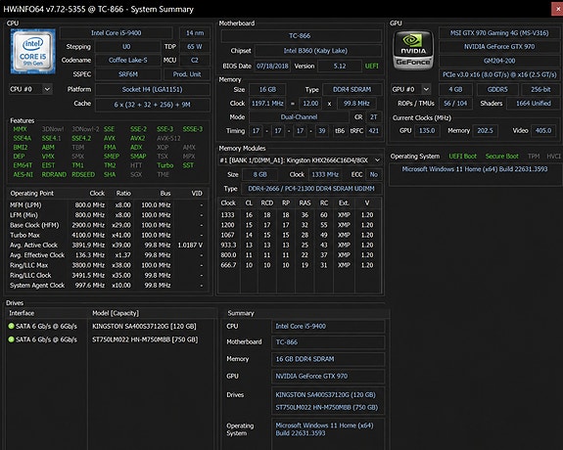Click the Intel Core i5 logo image
Viewport: 563px width, 450px height.
[33, 51]
